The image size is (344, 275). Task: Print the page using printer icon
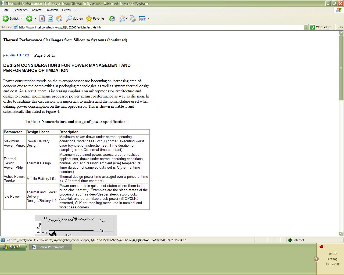[133, 19]
